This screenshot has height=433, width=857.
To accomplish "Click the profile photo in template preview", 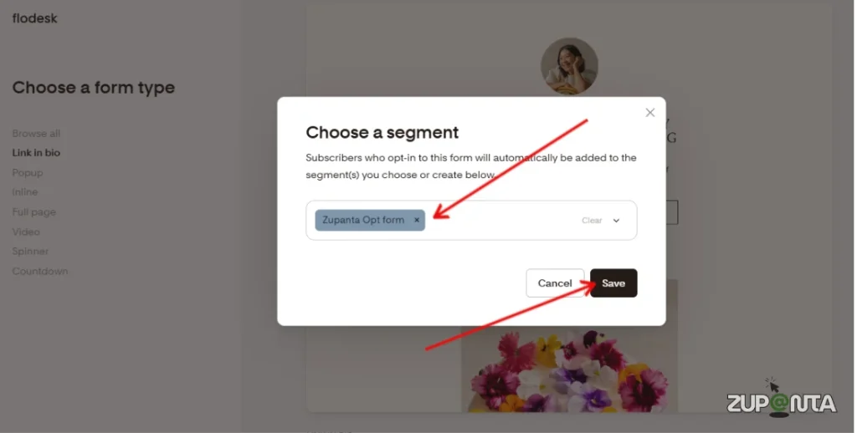I will [x=569, y=66].
